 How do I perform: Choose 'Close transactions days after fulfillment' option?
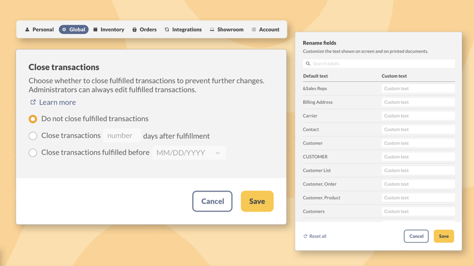32,136
